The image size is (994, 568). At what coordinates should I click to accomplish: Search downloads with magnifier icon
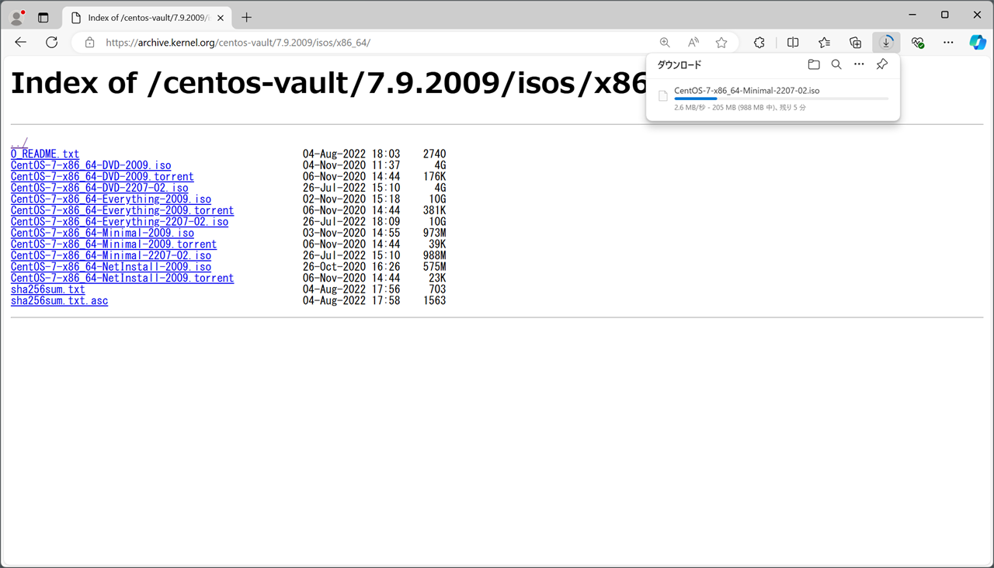click(836, 65)
